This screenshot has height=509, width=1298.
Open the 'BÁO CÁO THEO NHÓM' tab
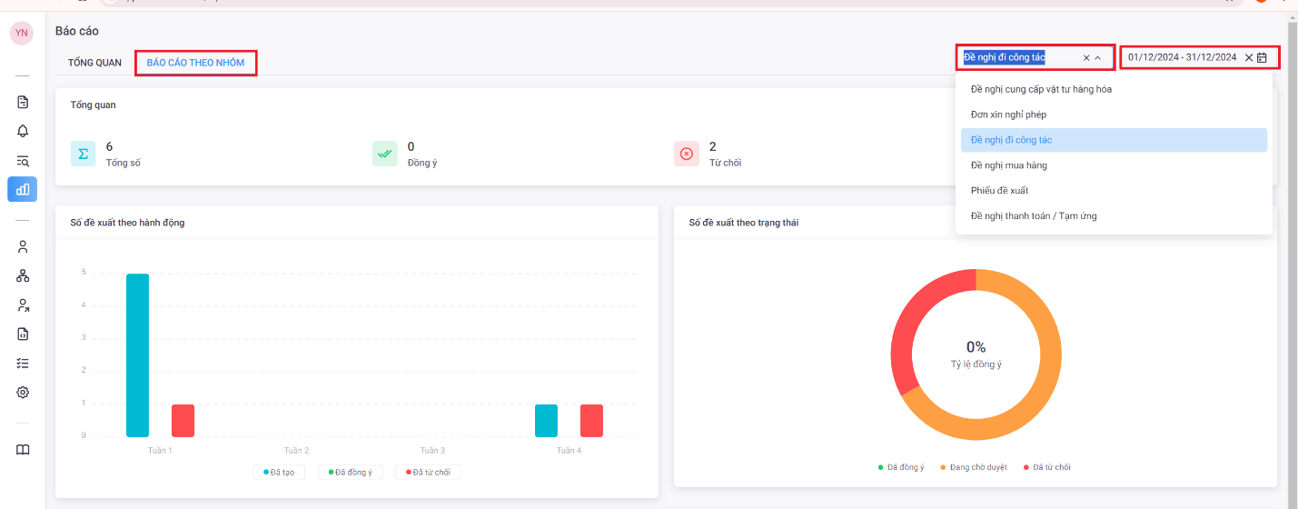tap(195, 63)
